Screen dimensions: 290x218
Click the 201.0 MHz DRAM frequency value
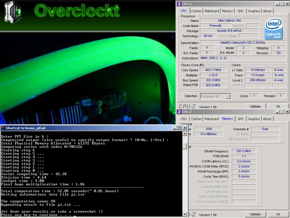pos(244,151)
